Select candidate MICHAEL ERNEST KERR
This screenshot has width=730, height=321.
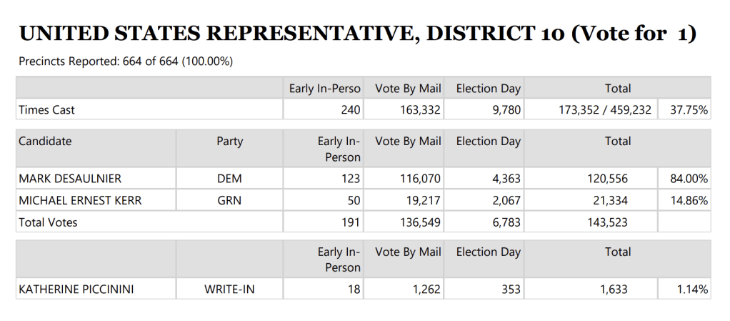pyautogui.click(x=80, y=200)
